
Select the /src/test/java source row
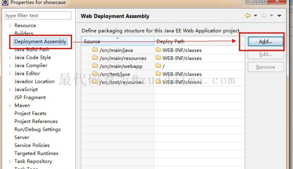coord(118,74)
